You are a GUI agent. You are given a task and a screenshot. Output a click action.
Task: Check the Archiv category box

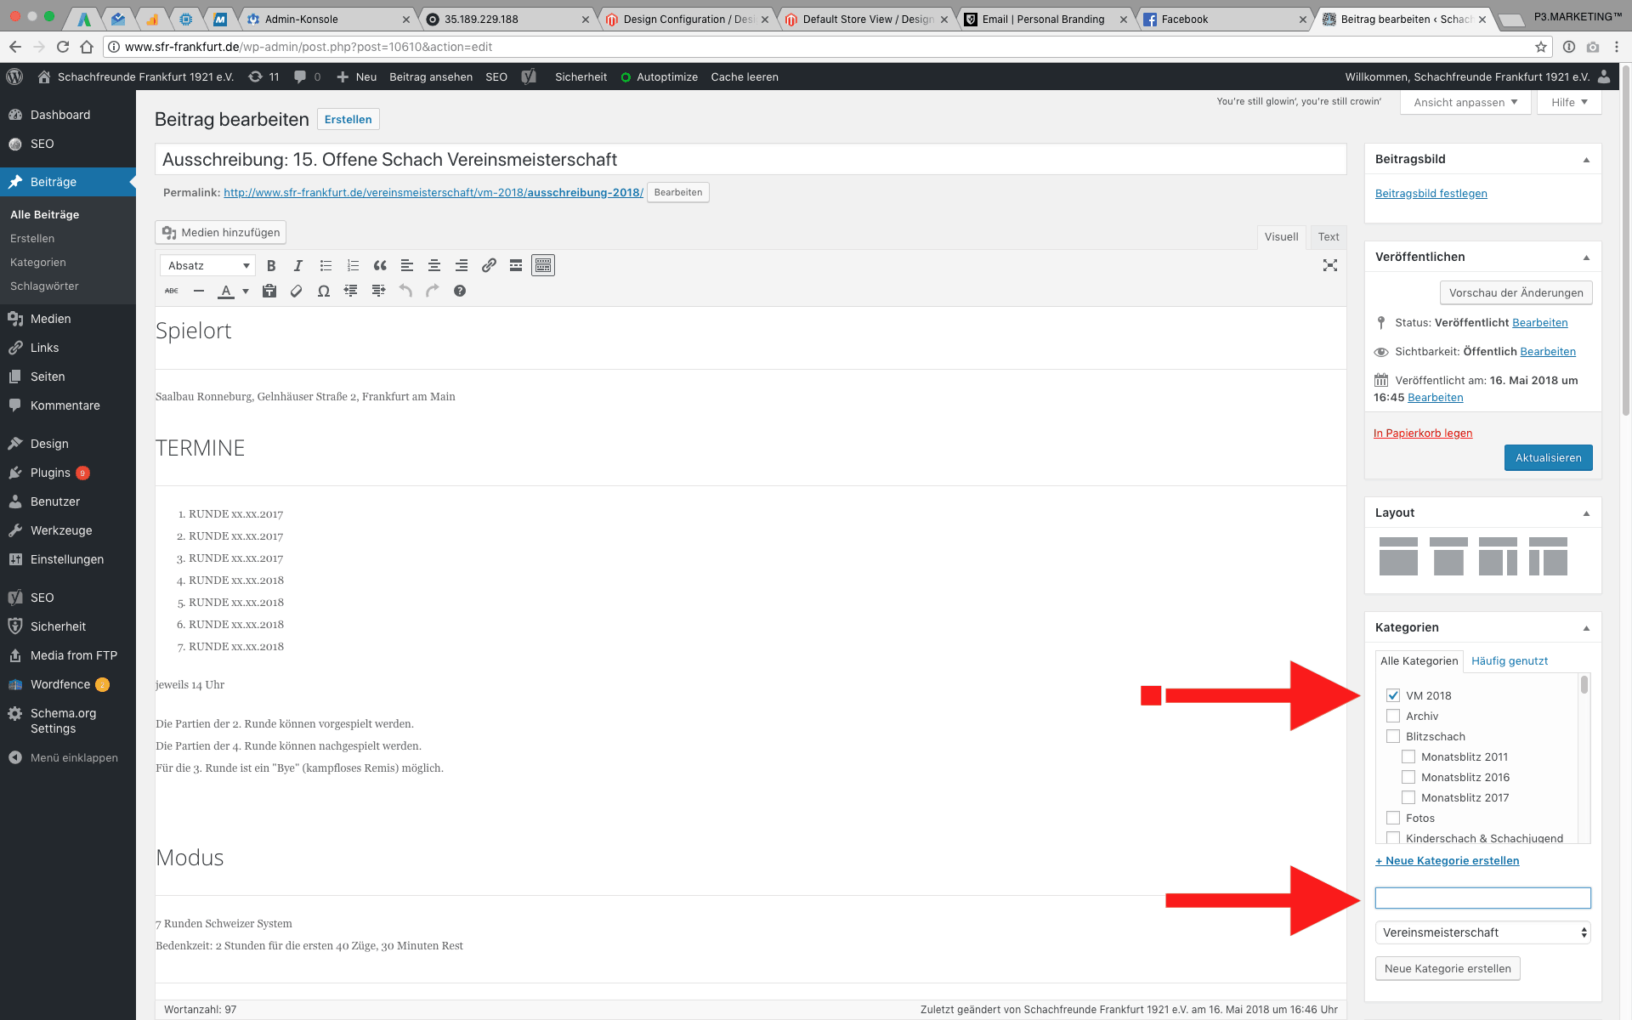tap(1393, 716)
